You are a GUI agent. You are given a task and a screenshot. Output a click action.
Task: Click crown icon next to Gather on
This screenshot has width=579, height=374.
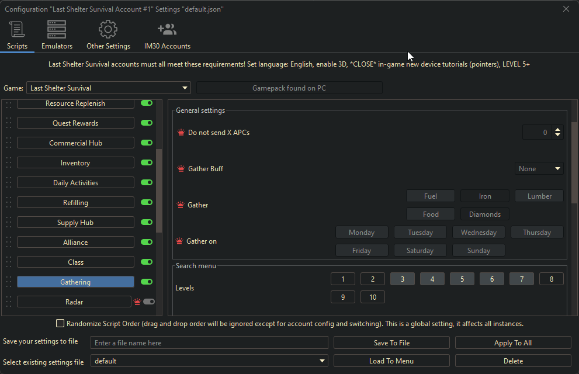point(180,241)
